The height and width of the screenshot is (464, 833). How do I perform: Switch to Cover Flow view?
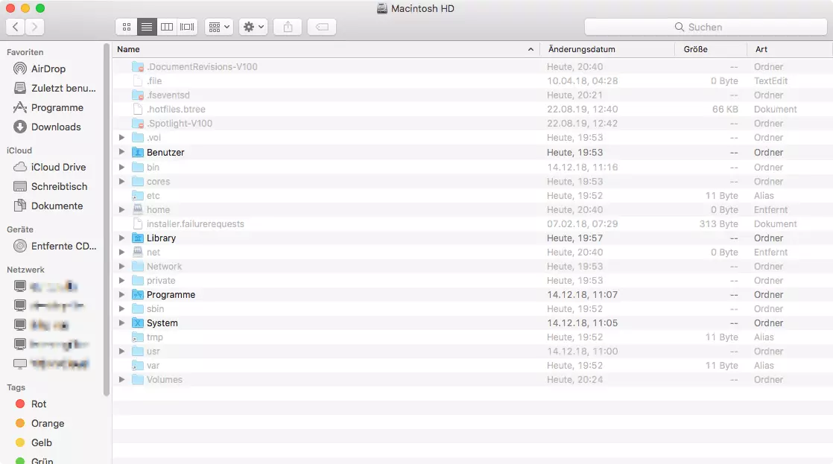tap(187, 27)
